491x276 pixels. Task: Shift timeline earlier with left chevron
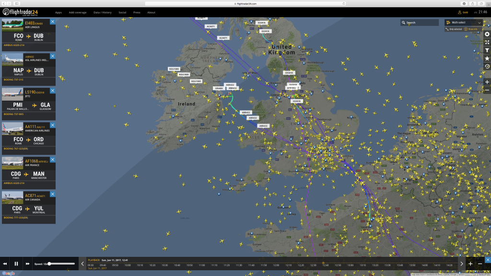pyautogui.click(x=82, y=264)
